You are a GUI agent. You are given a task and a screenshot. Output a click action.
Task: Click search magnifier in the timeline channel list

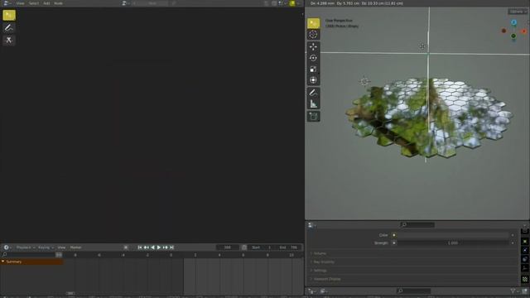pyautogui.click(x=5, y=255)
